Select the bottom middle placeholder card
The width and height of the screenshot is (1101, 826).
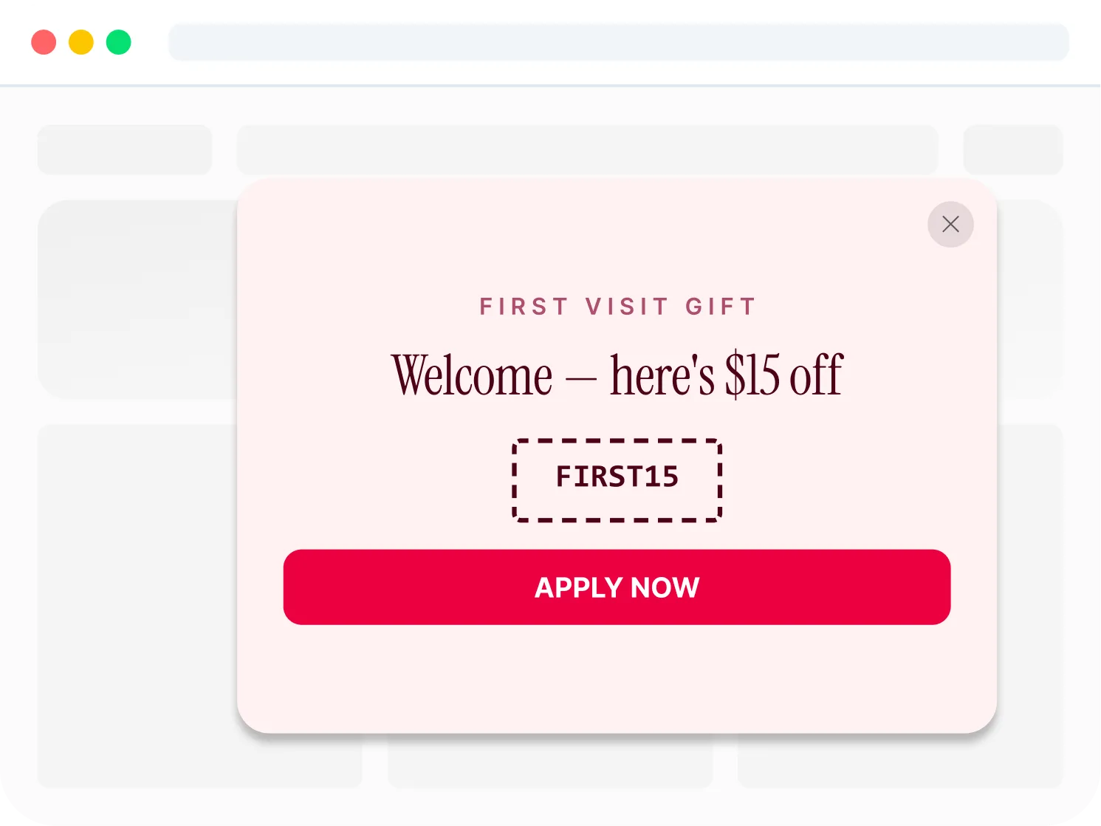[x=550, y=762]
